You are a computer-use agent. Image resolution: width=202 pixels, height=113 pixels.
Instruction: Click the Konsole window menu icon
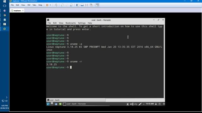(48, 20)
